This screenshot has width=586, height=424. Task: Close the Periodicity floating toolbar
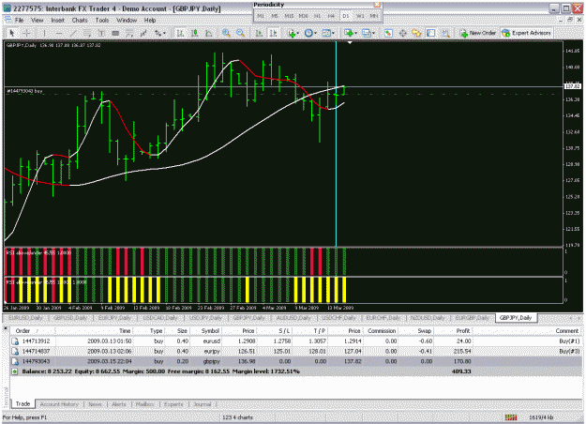tap(377, 5)
